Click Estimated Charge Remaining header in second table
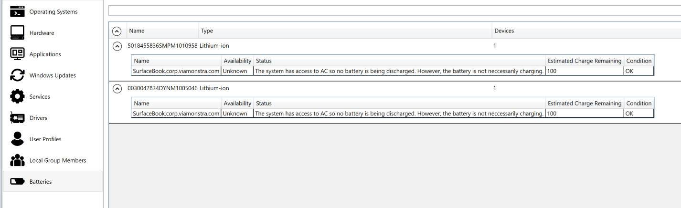 (x=585, y=103)
